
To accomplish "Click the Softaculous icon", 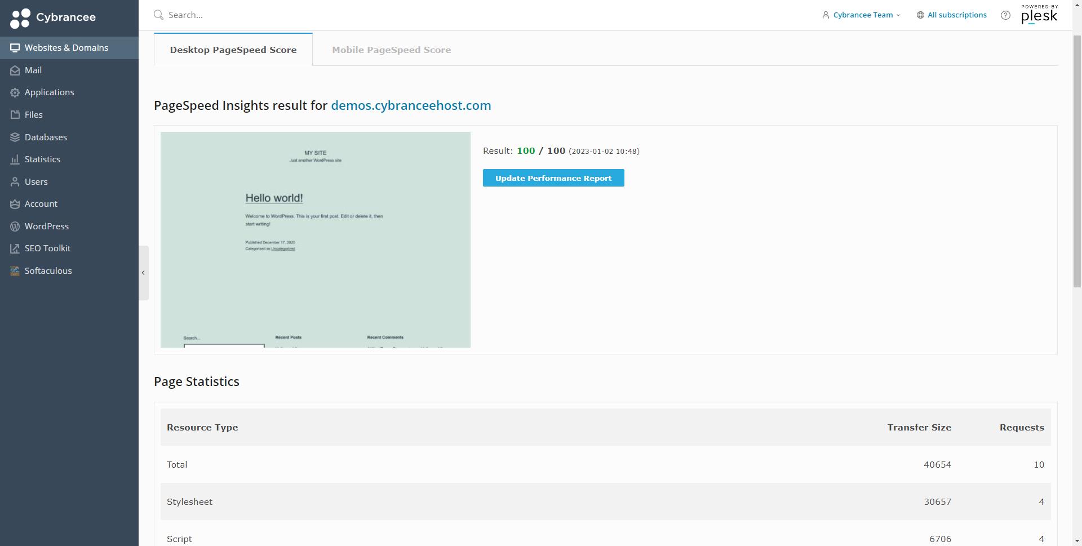I will tap(15, 271).
